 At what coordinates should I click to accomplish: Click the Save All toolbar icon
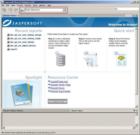pyautogui.click(x=4, y=10)
